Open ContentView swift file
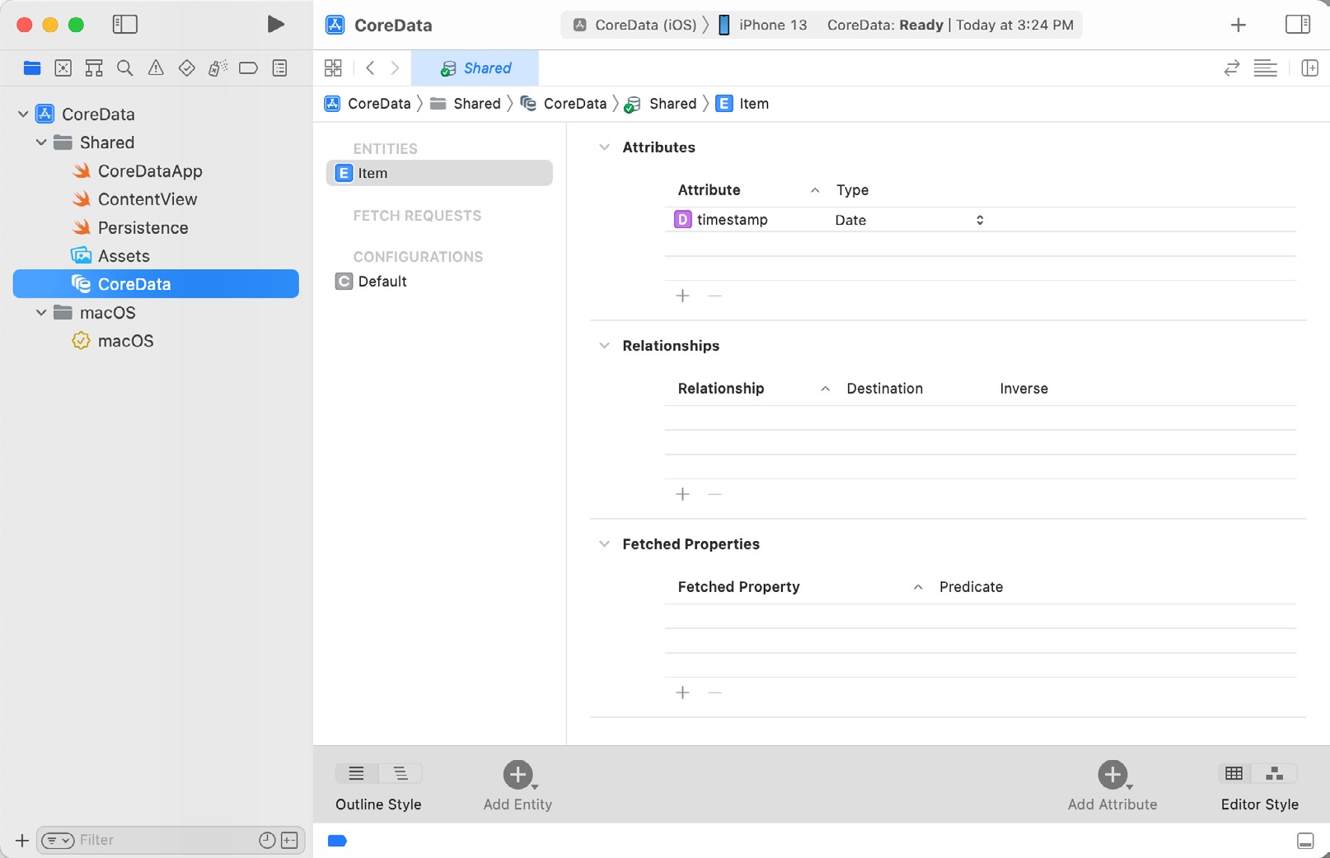The height and width of the screenshot is (858, 1330). (147, 199)
